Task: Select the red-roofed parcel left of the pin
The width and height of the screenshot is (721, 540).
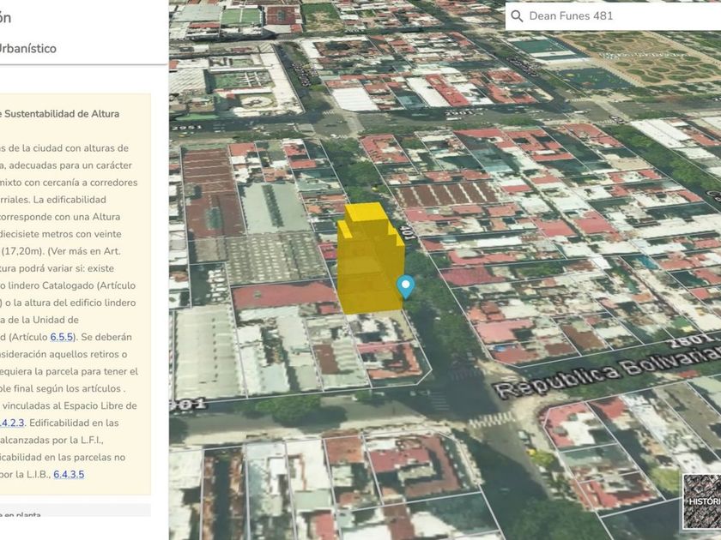Action: pos(283,295)
